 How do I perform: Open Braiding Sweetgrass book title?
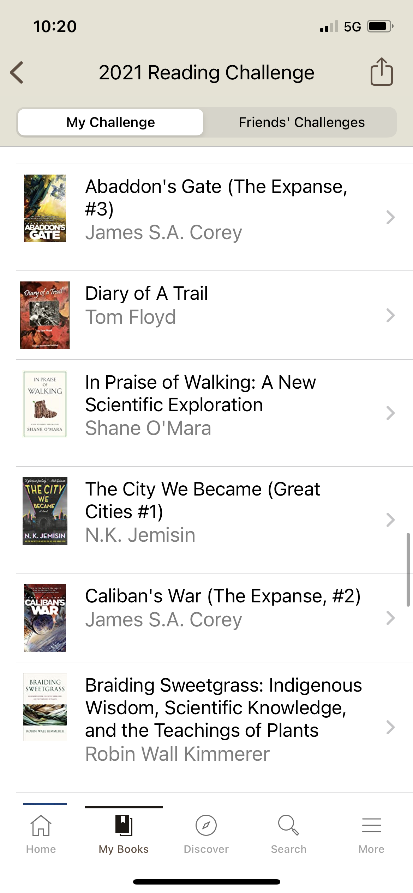[x=223, y=707]
